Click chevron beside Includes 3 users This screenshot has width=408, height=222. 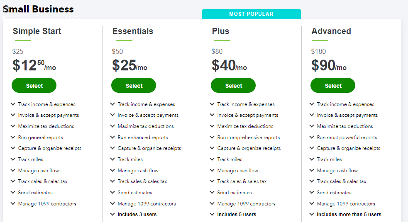[112, 214]
